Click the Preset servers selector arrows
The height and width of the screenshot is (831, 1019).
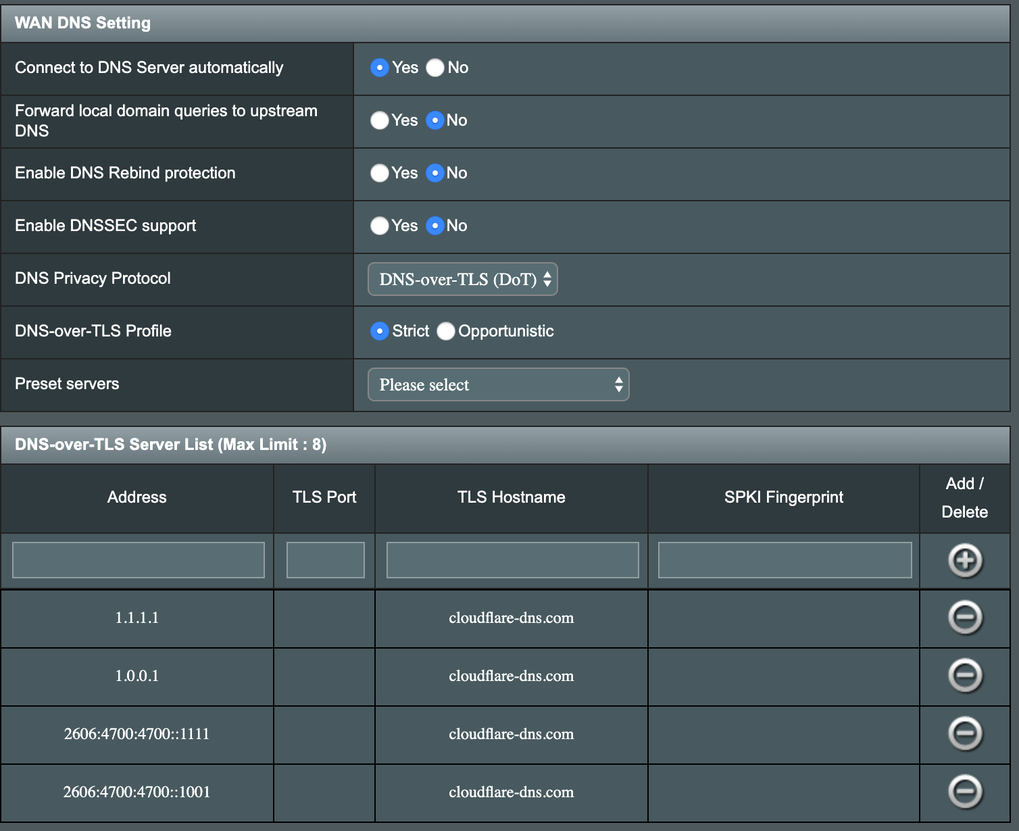pyautogui.click(x=618, y=384)
